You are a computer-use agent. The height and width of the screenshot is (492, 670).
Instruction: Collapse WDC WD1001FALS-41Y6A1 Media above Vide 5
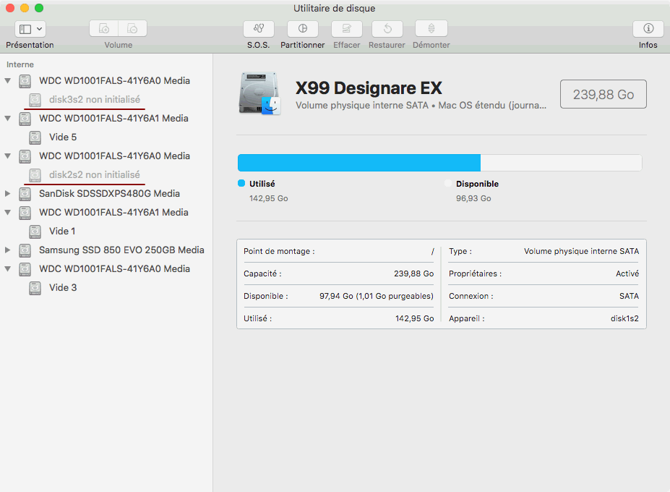(x=8, y=118)
